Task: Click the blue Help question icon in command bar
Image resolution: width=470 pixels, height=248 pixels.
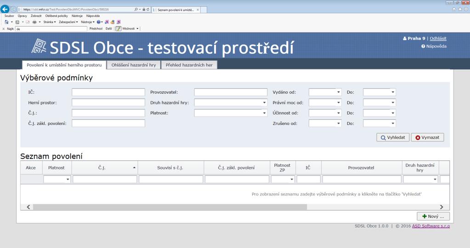Action: pos(98,22)
